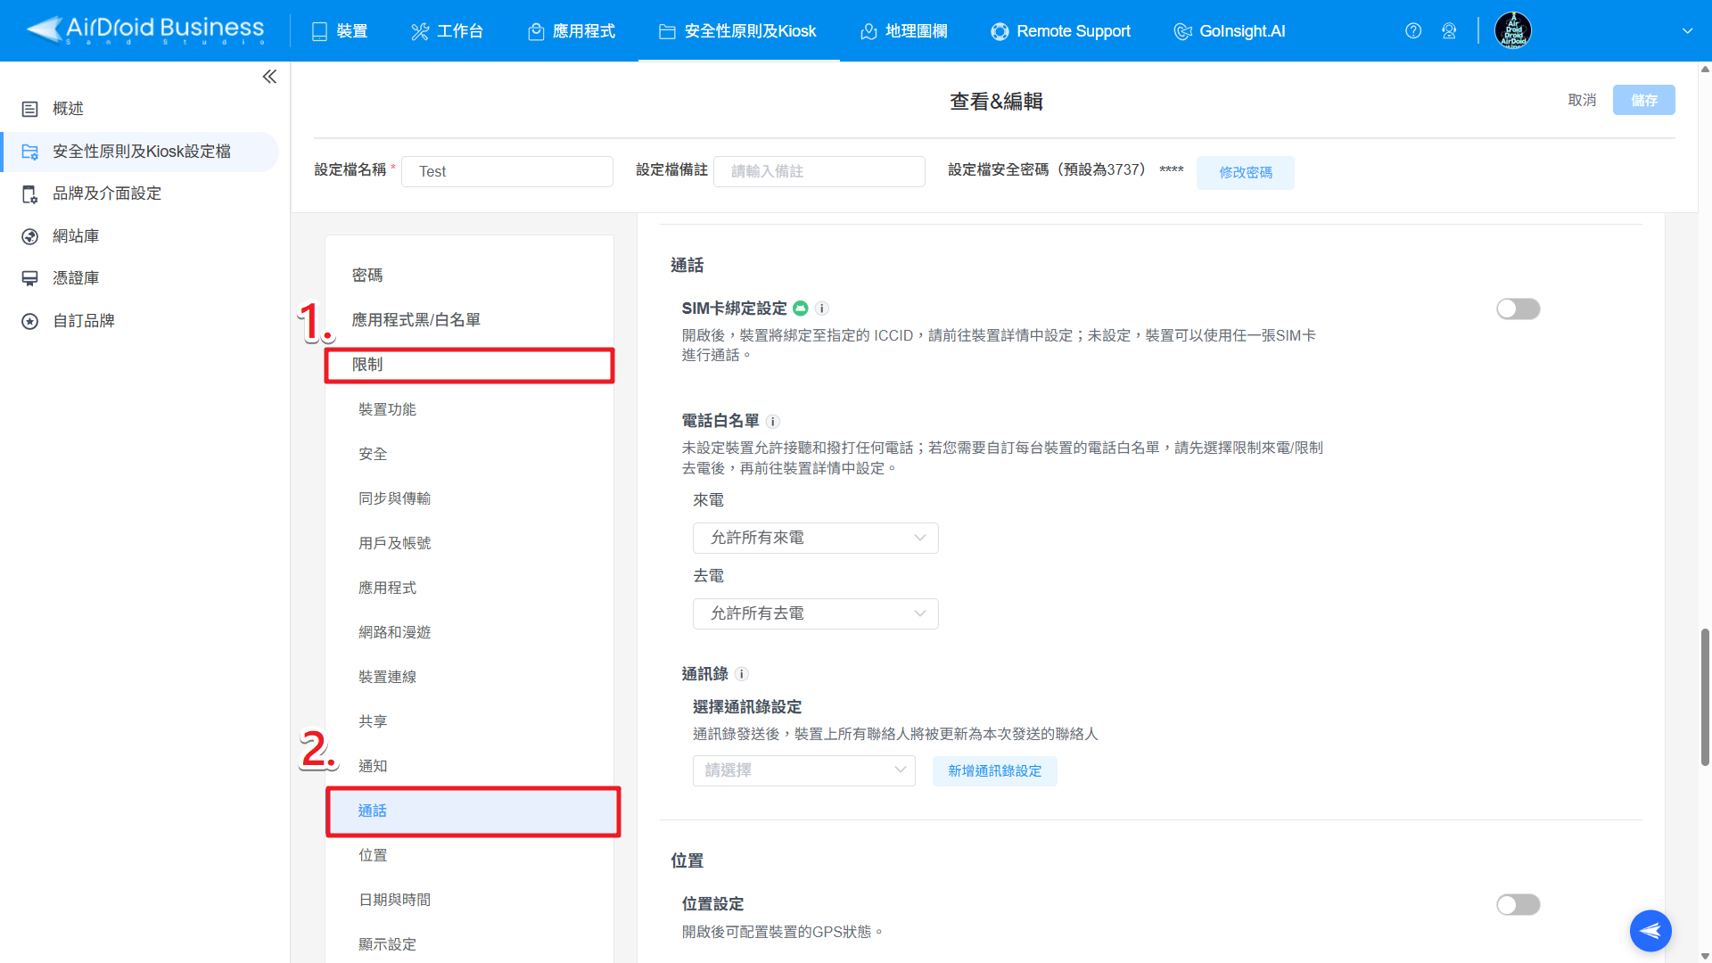Image resolution: width=1712 pixels, height=963 pixels.
Task: Expand the account menu arrow at top right
Action: point(1687,31)
